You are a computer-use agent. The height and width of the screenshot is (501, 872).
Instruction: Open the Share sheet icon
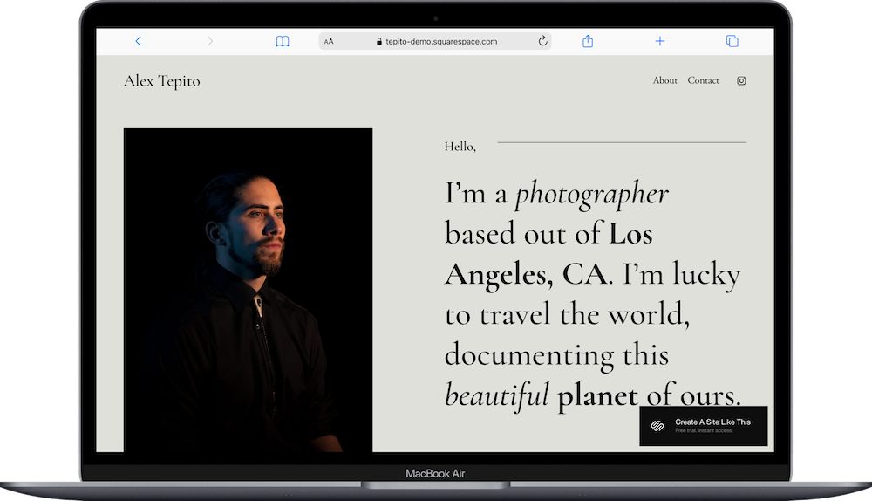pos(588,41)
